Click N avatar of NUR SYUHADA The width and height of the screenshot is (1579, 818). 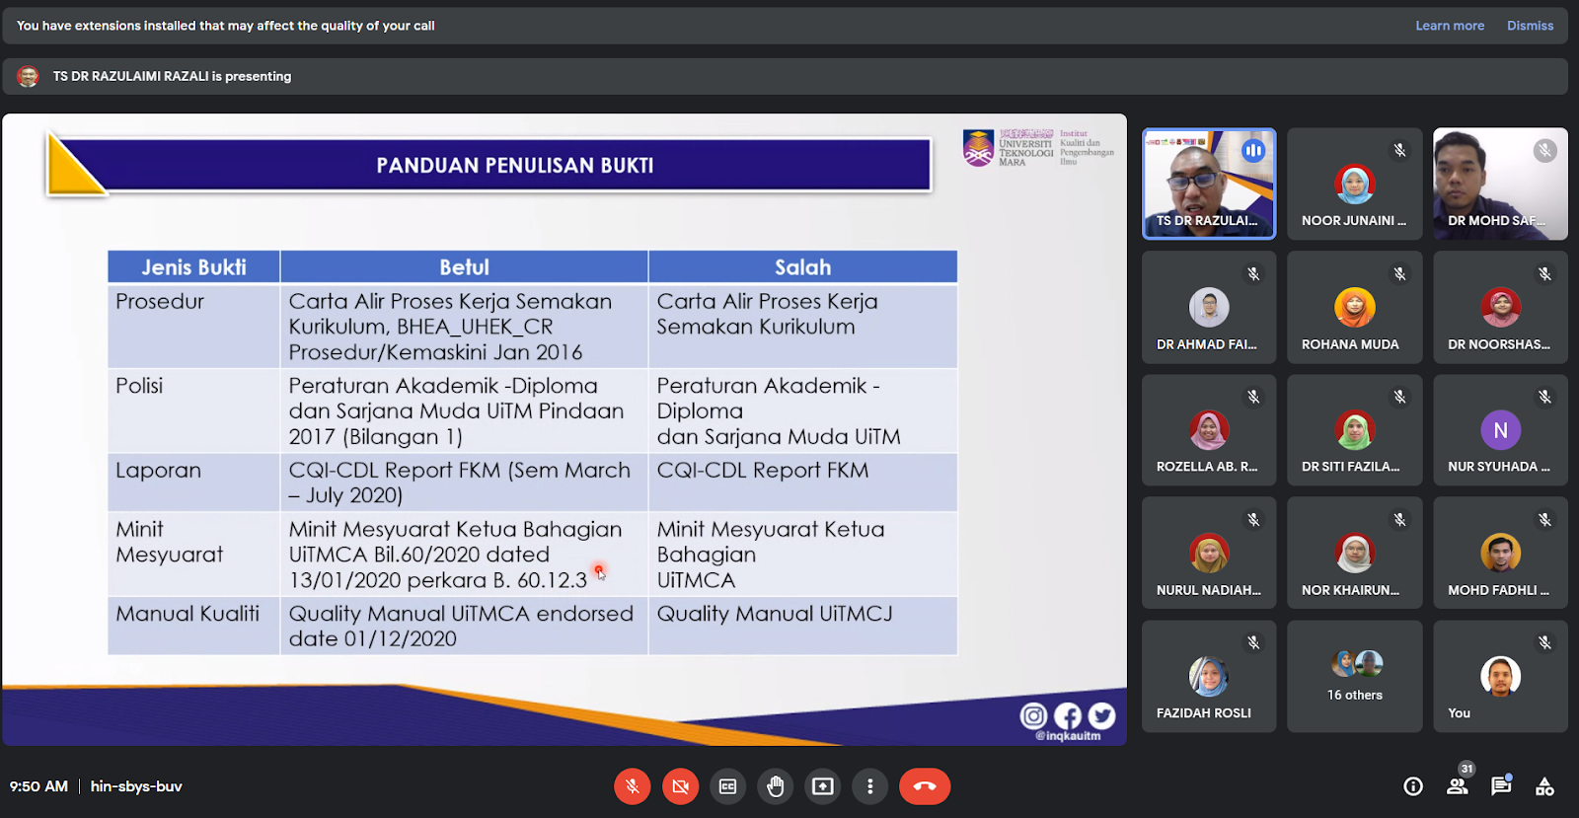[x=1500, y=430]
